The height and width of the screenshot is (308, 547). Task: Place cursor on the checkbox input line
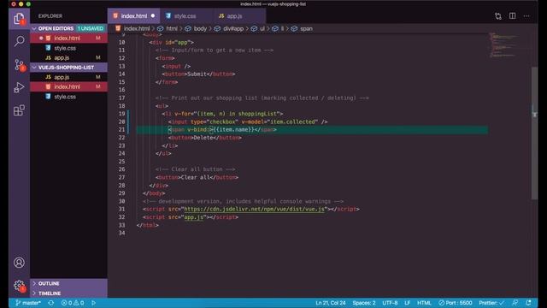(x=248, y=121)
